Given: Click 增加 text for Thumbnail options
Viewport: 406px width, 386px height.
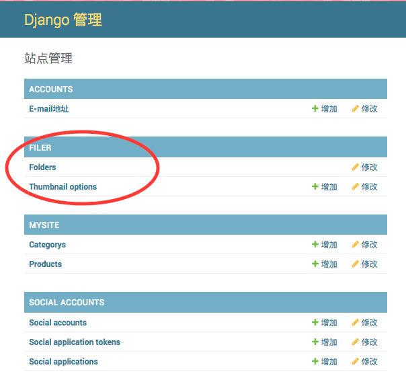Looking at the screenshot, I should point(329,187).
